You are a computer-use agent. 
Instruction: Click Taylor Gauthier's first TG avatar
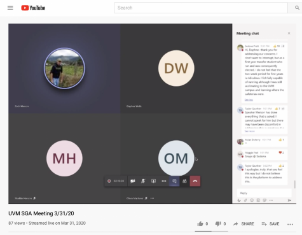[240, 110]
